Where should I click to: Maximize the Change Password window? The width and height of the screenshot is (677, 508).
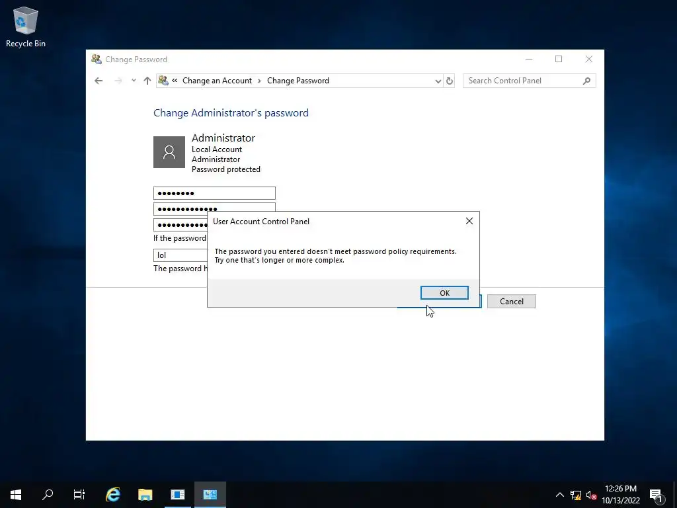coord(559,59)
